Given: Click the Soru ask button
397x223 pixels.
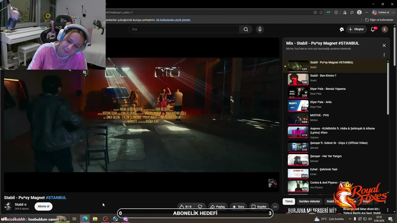Looking at the screenshot, I should click(x=238, y=207).
